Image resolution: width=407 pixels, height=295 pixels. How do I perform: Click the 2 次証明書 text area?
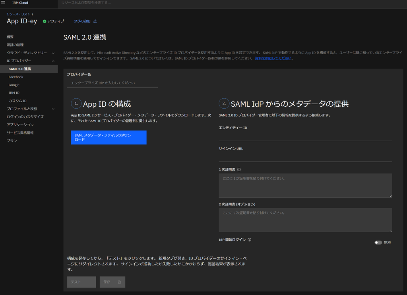(x=305, y=220)
